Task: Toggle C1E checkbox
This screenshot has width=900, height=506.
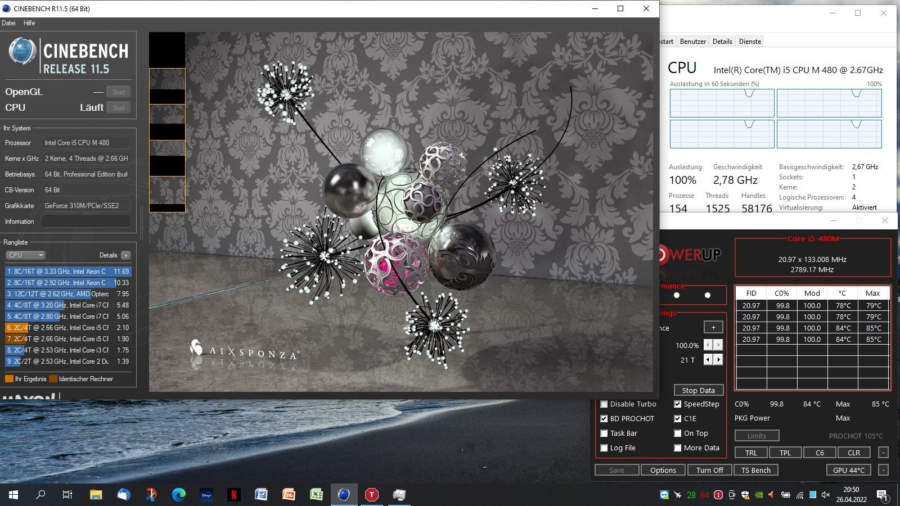Action: [678, 419]
